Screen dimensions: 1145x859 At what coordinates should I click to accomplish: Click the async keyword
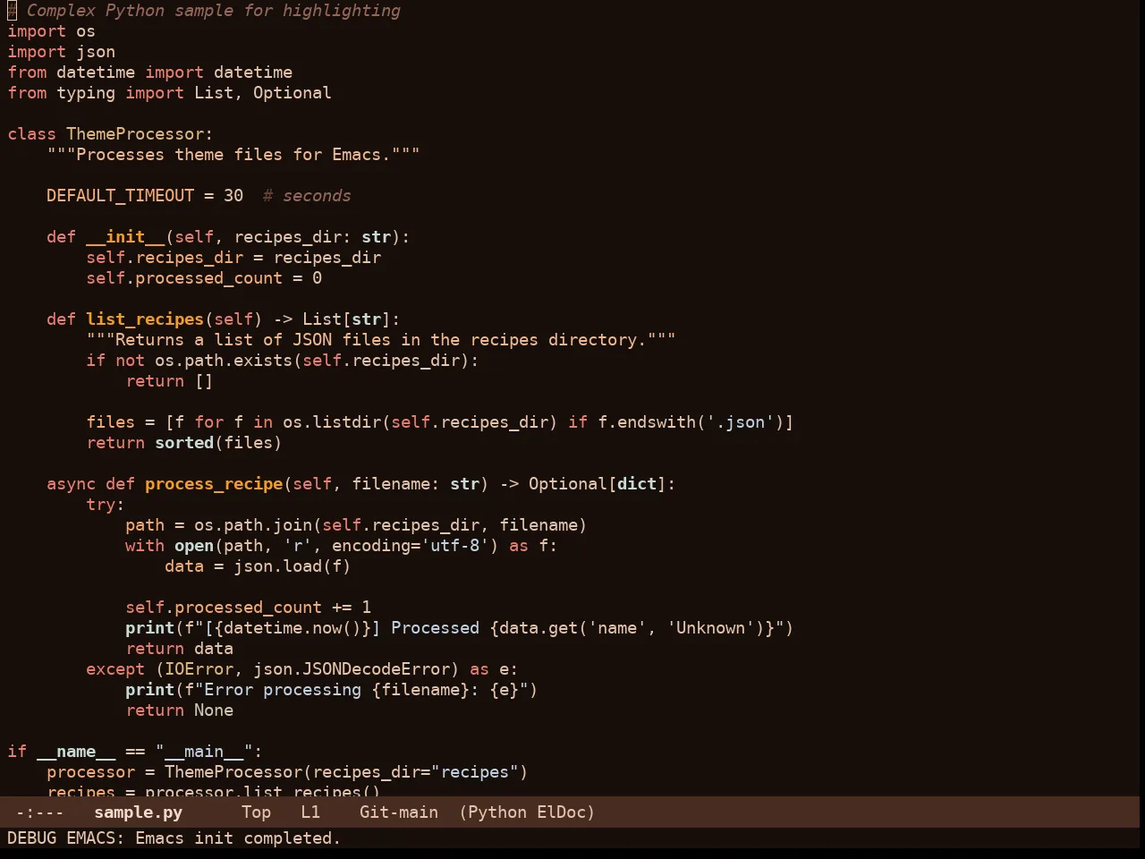click(x=71, y=484)
